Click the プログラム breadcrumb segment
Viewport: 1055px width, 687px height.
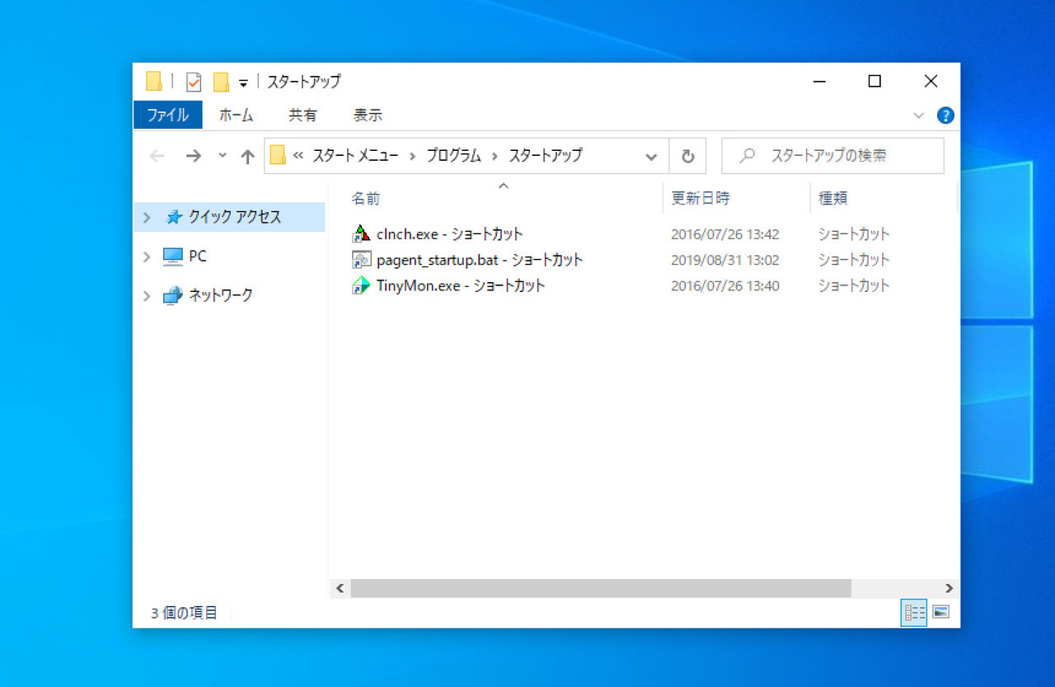point(453,155)
